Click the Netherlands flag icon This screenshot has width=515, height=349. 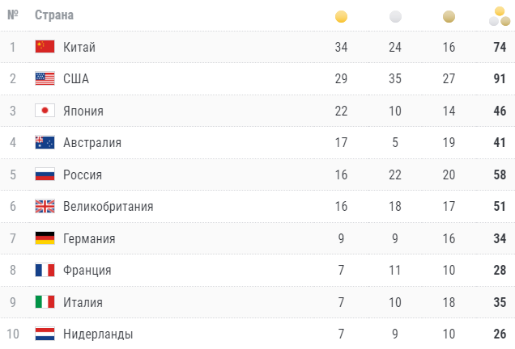45,334
